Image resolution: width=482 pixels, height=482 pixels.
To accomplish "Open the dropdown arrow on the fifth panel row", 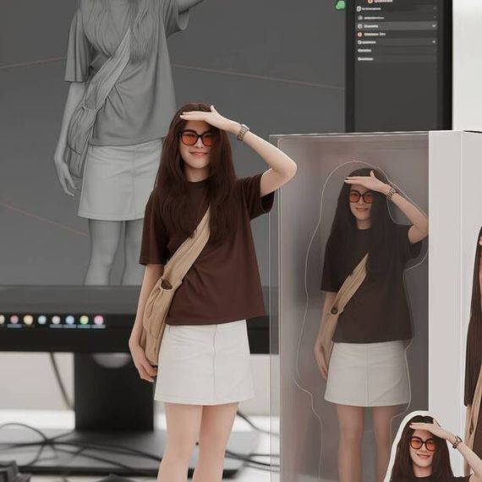I will (x=434, y=41).
